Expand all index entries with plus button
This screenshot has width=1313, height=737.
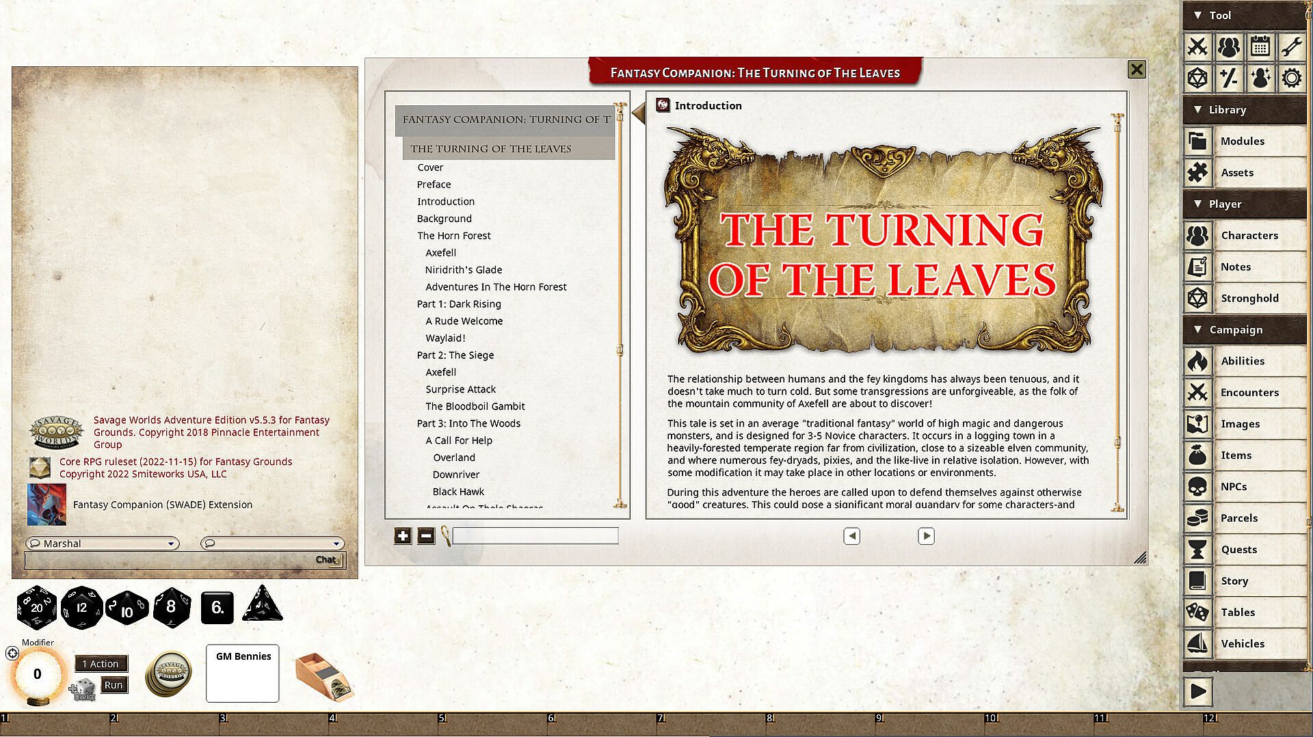click(x=403, y=536)
